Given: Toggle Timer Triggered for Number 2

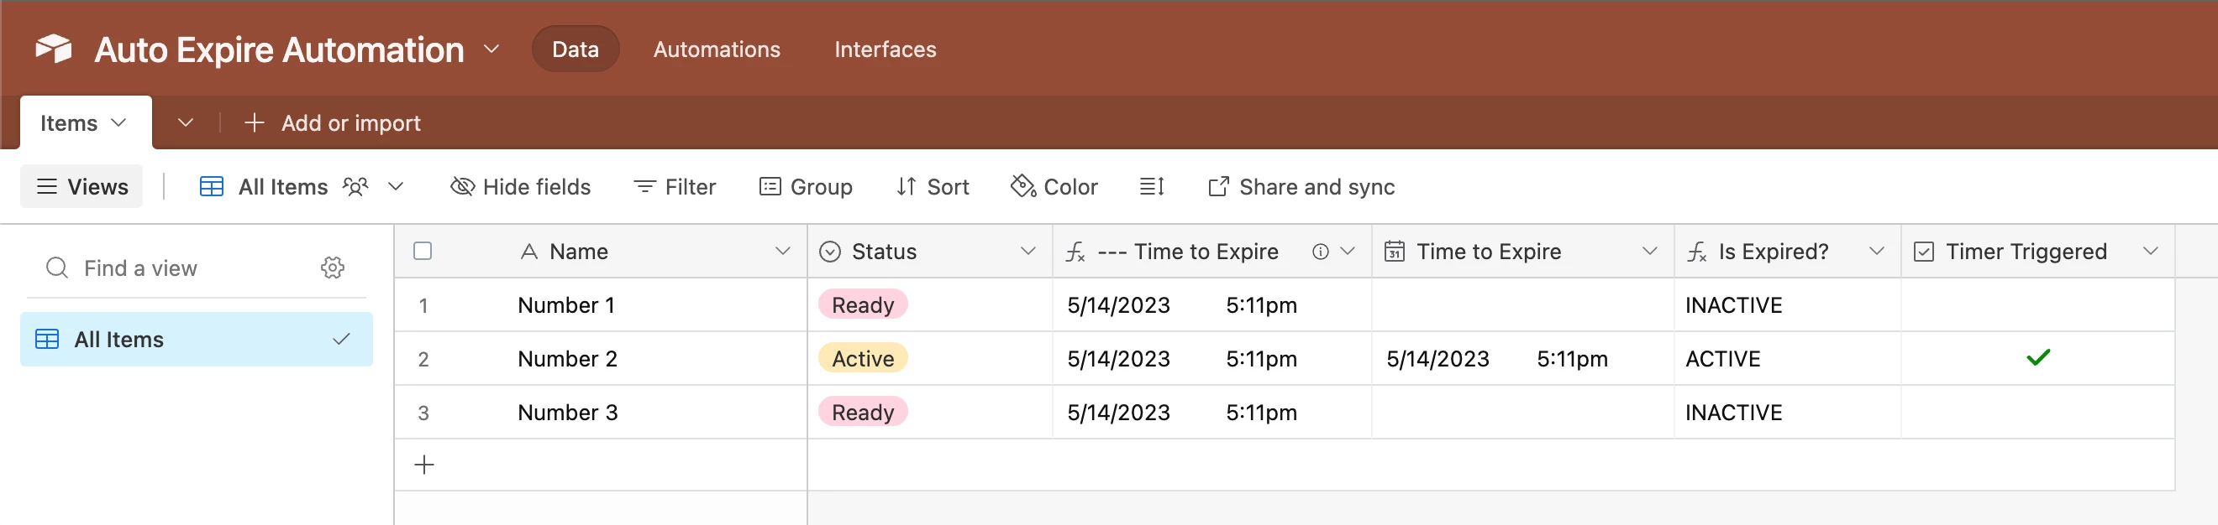Looking at the screenshot, I should [x=2038, y=357].
